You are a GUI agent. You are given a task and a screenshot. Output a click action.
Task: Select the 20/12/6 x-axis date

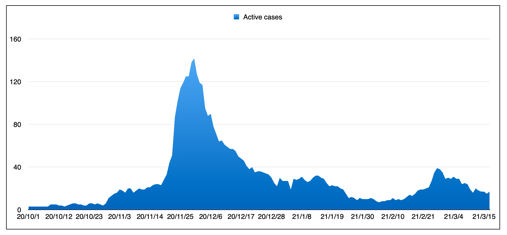211,217
